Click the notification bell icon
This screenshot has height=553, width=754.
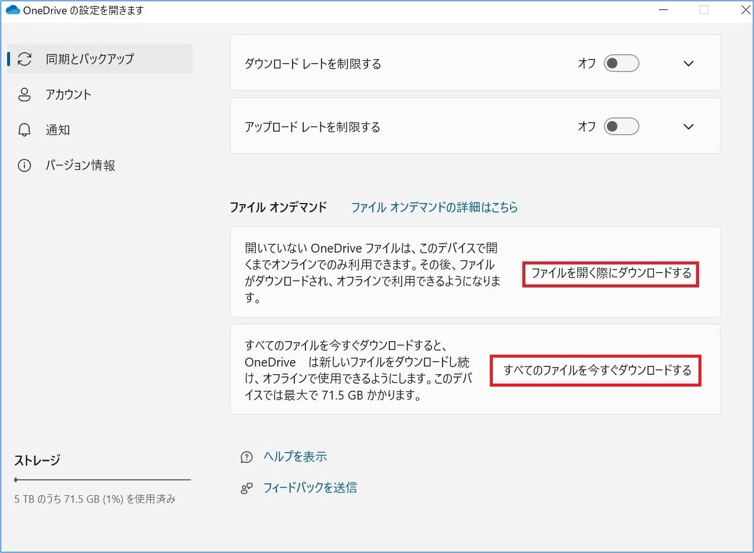(x=24, y=130)
